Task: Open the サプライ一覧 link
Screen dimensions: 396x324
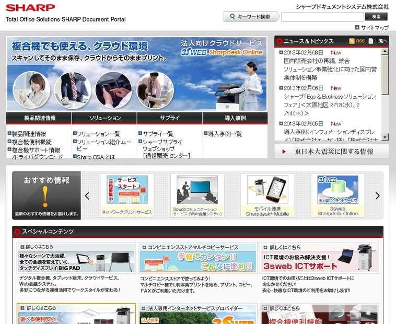Action: 158,134
